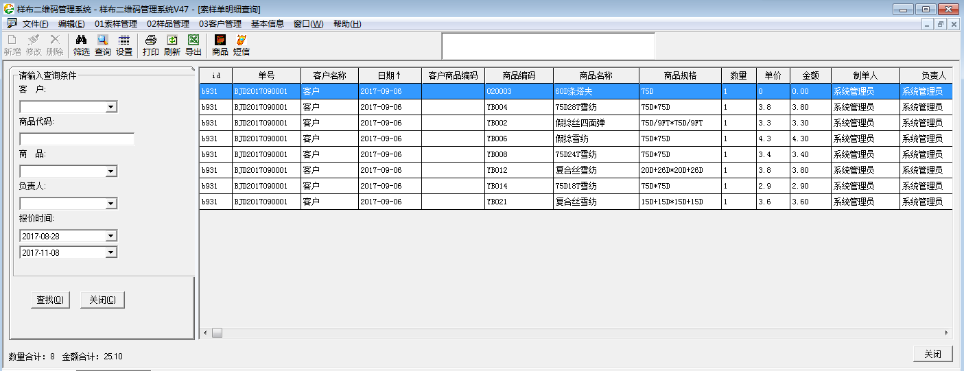Click the 删除 (Delete) toolbar icon
964x371 pixels.
[x=55, y=45]
